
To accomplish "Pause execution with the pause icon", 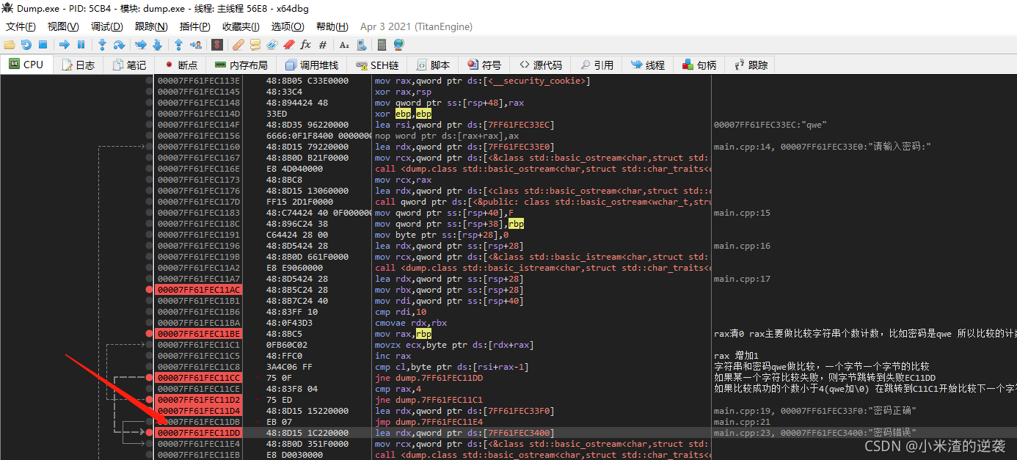I will click(81, 45).
